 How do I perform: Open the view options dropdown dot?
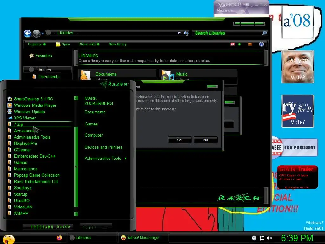coord(239,44)
